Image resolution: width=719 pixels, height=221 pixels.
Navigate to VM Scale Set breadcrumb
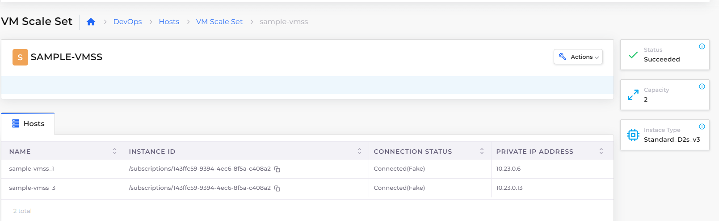219,22
